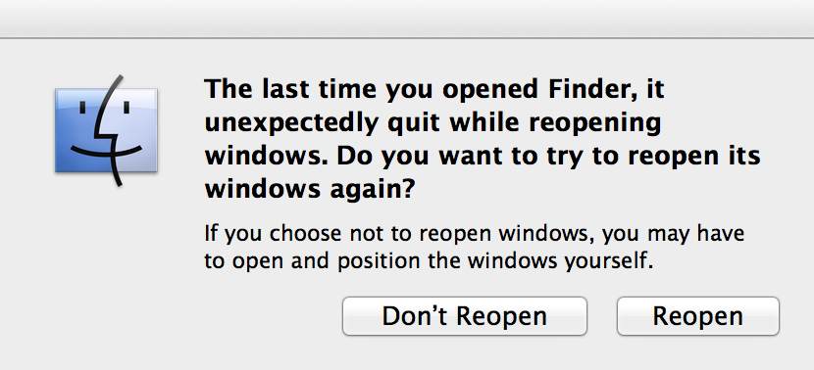Viewport: 814px width, 370px height.
Task: Confirm reopening Finder windows with Reopen
Action: [x=697, y=316]
